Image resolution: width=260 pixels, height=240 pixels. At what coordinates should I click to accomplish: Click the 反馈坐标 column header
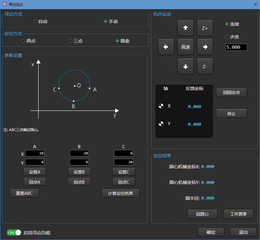point(194,89)
